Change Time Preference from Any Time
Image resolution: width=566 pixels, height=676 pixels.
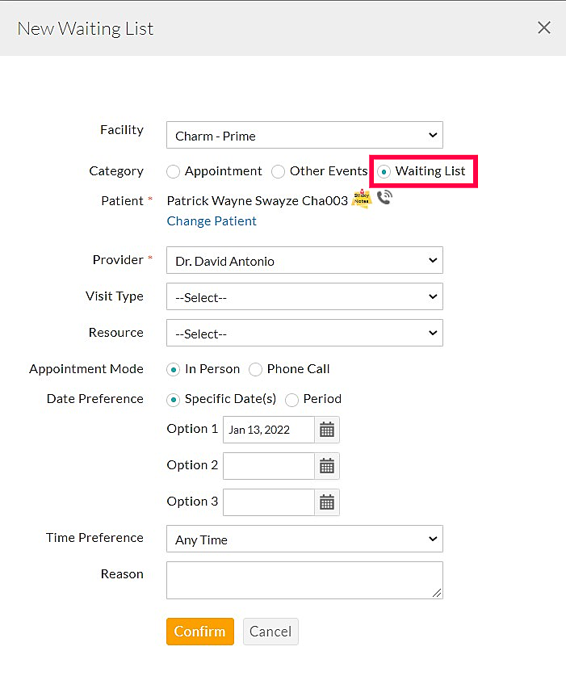[304, 539]
